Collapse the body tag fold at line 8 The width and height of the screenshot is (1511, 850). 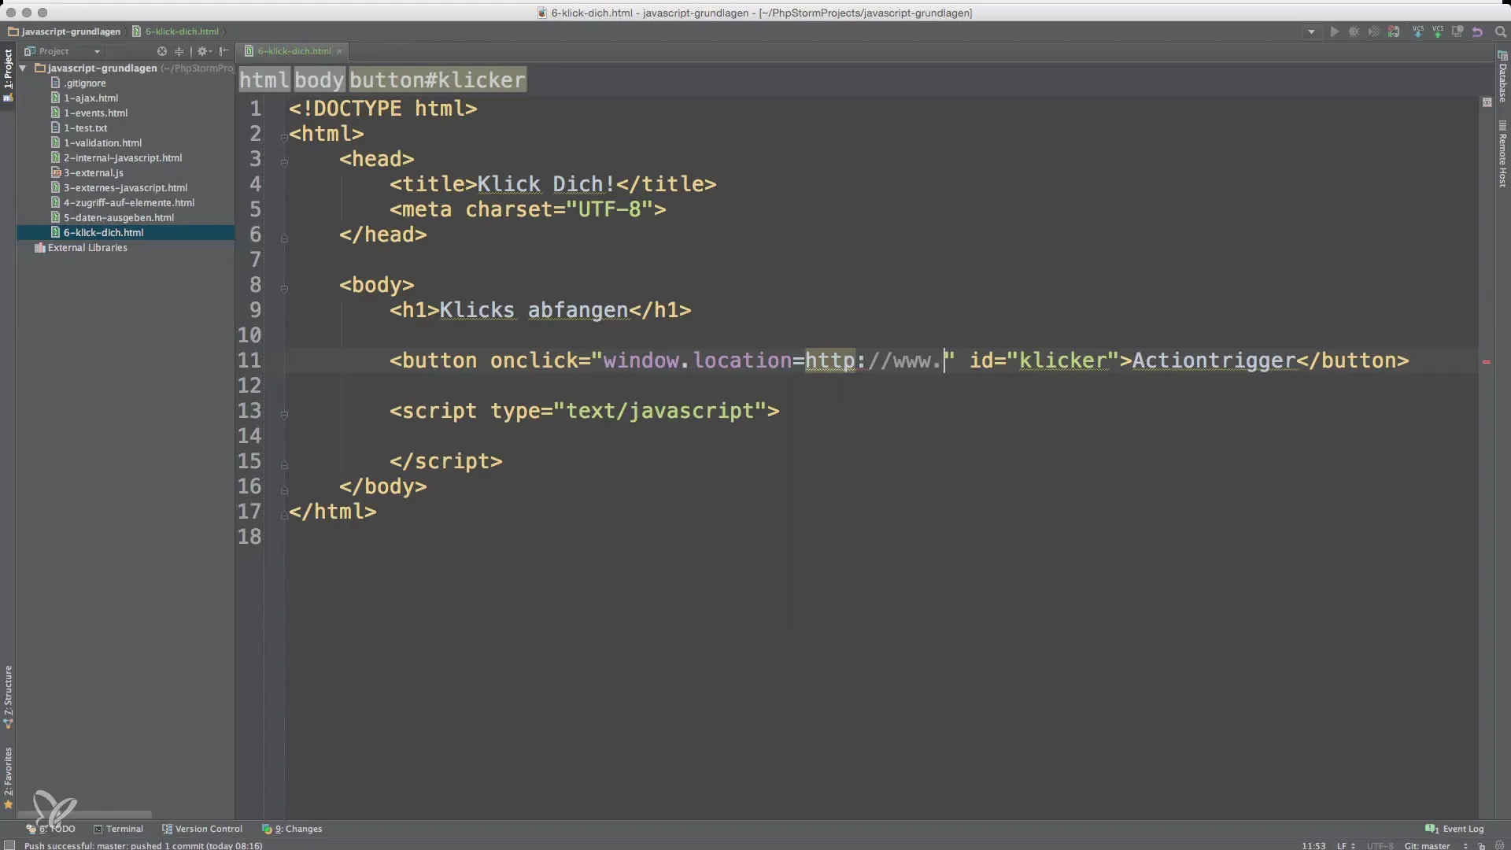point(284,288)
